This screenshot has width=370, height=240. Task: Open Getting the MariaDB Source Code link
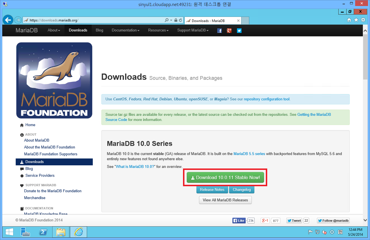(218, 117)
